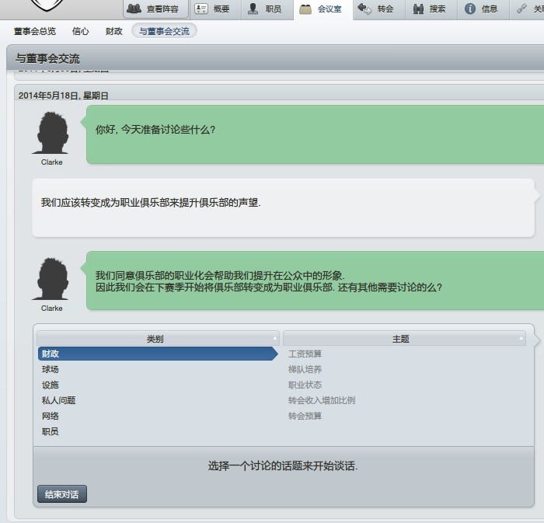544x523 pixels.
Task: Open the 查看阵容 tab
Action: [155, 9]
